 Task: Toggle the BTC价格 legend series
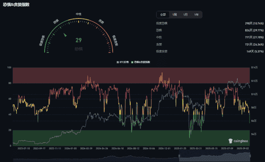coord(123,62)
